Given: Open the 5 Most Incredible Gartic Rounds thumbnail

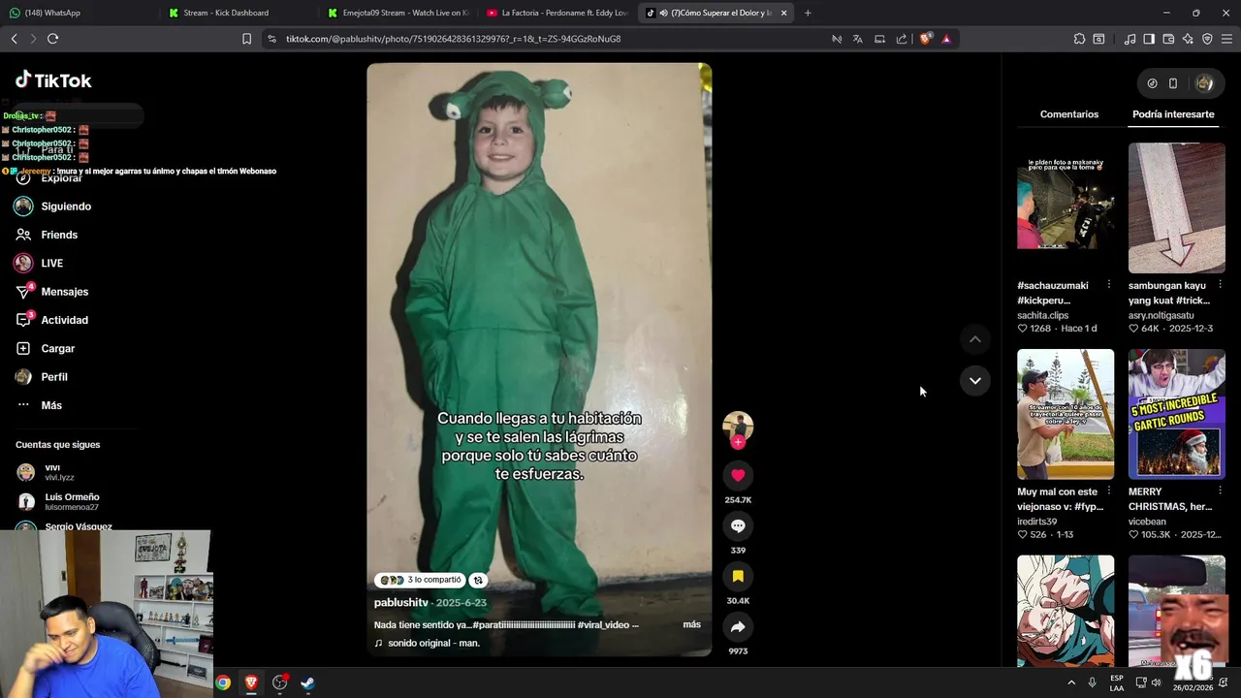Looking at the screenshot, I should pos(1177,414).
